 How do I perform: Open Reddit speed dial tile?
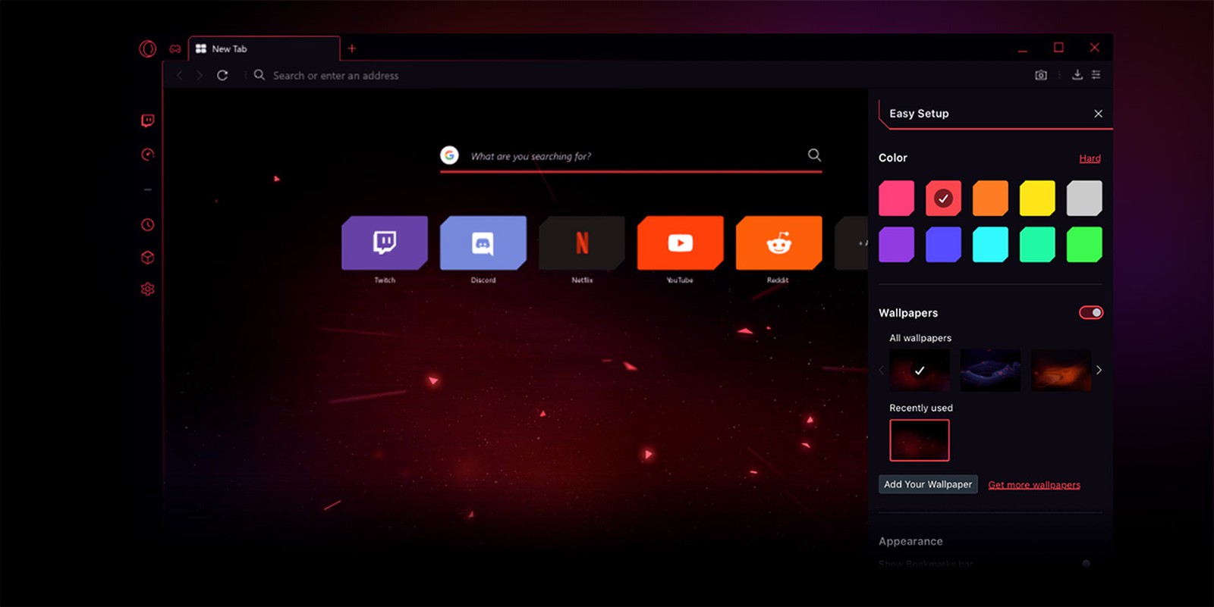[779, 242]
